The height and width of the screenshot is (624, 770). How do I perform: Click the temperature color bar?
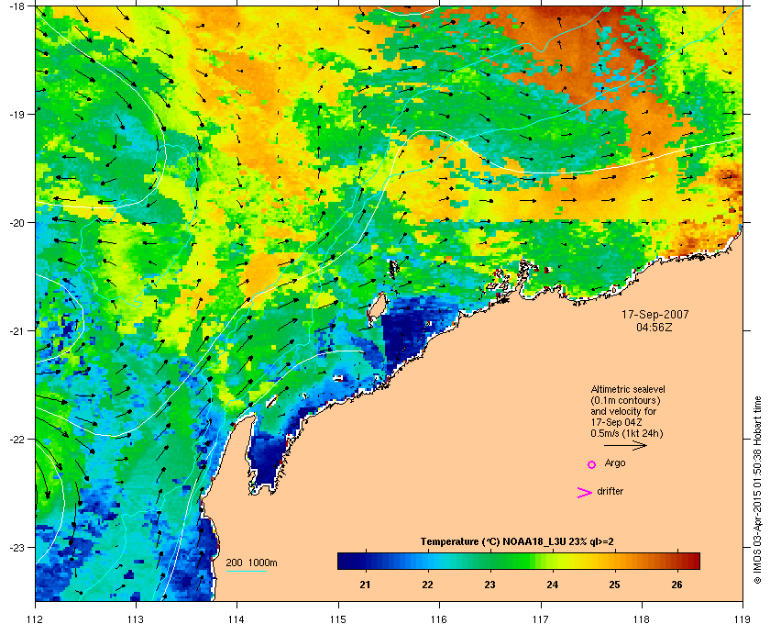(519, 561)
